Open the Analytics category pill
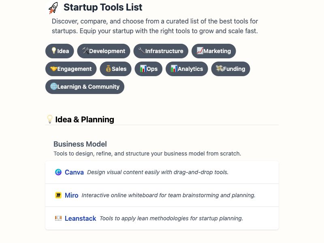The width and height of the screenshot is (324, 243). (187, 69)
